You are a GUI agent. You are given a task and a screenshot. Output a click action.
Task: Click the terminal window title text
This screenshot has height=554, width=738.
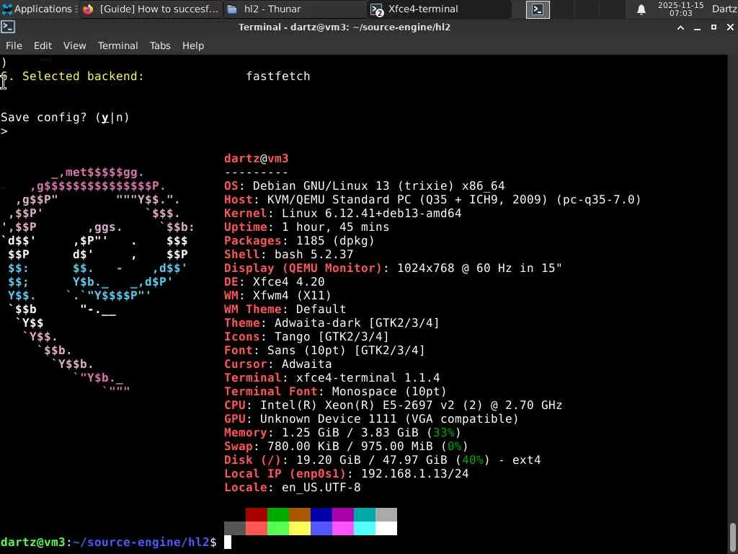point(344,27)
